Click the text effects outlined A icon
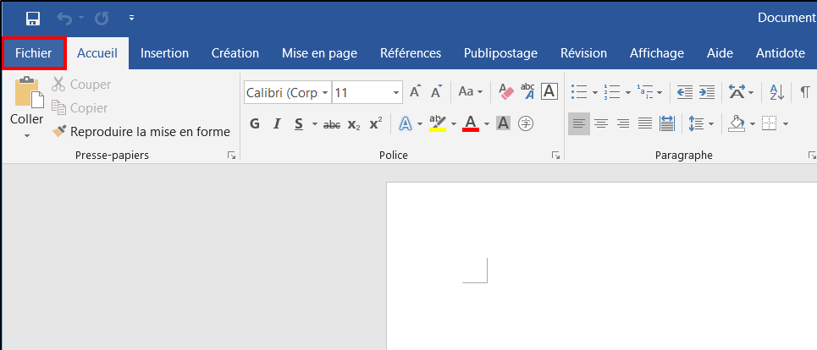 [x=405, y=123]
